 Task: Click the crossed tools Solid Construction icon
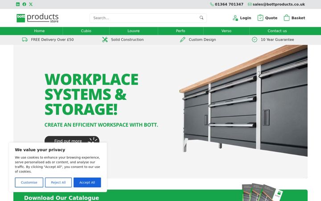click(x=105, y=40)
